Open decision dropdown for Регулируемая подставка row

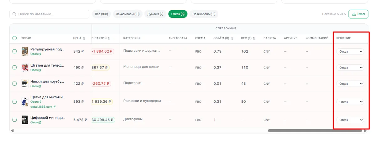tap(350, 51)
